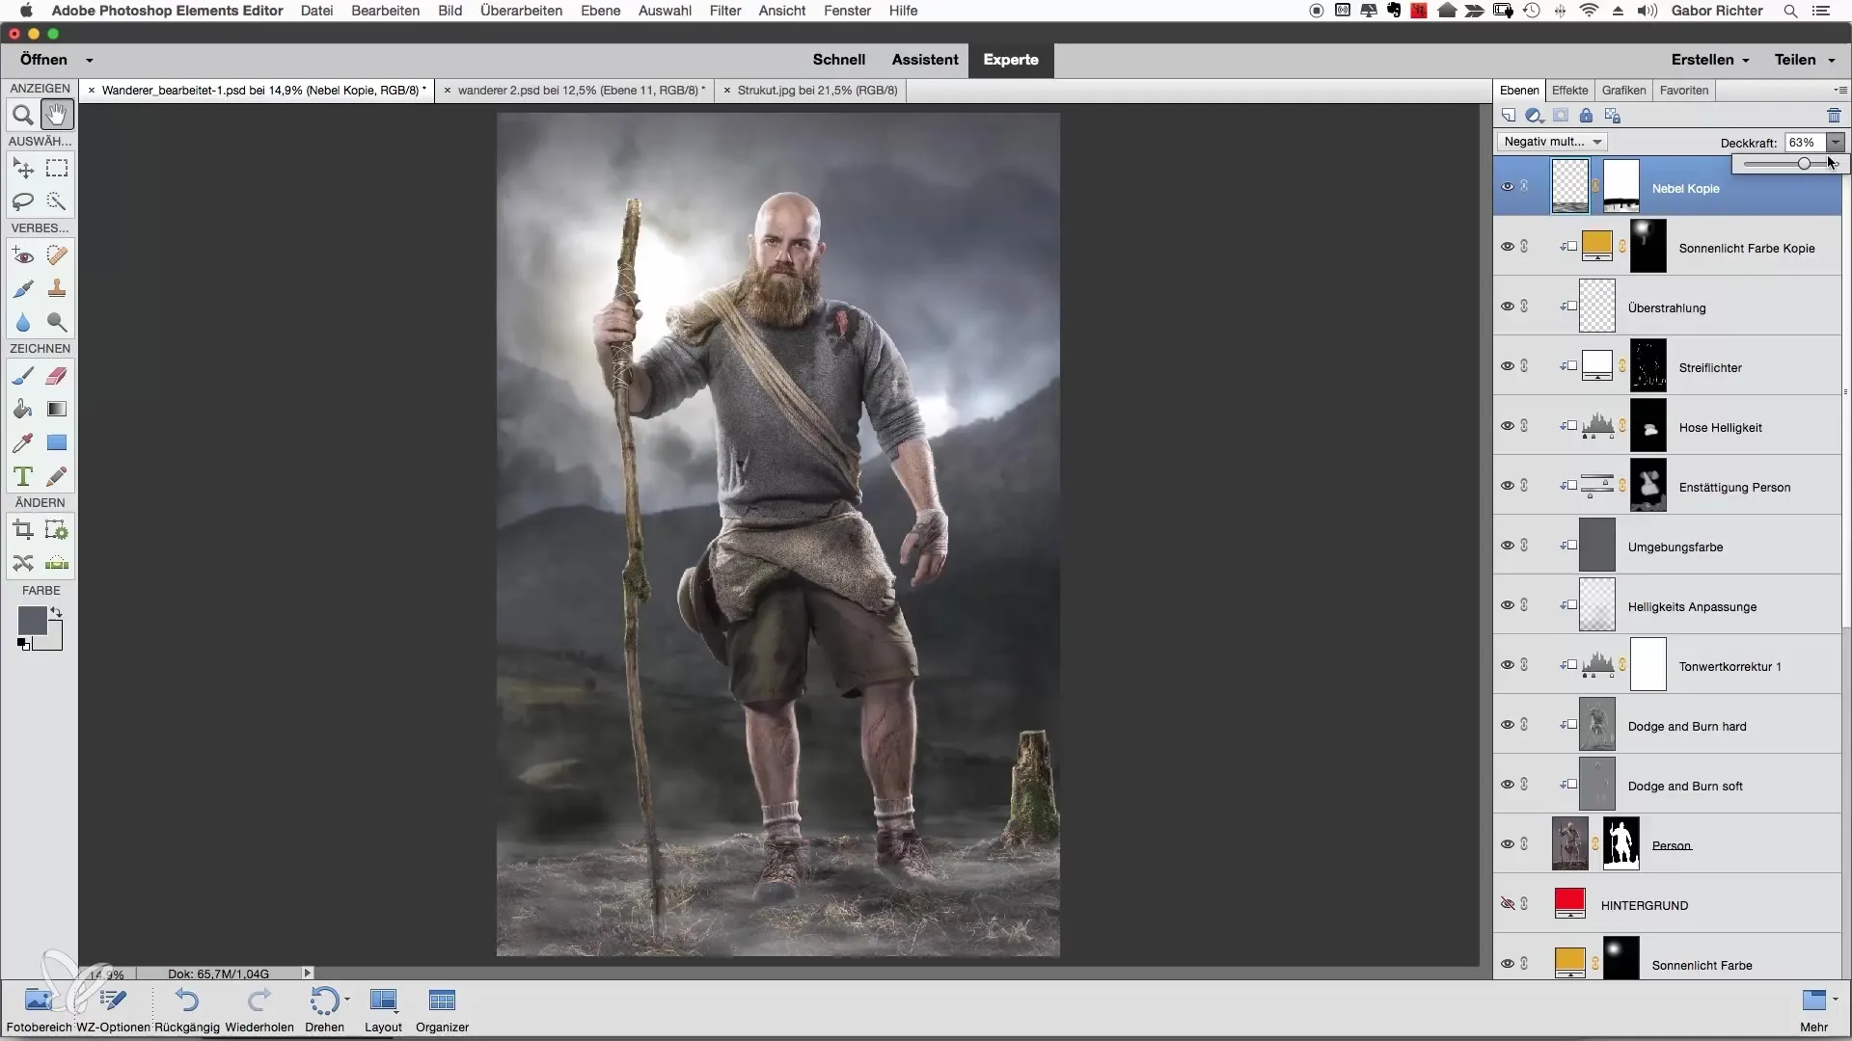Click the Rückgängig undo button
Viewport: 1852px width, 1041px height.
pos(187,1009)
